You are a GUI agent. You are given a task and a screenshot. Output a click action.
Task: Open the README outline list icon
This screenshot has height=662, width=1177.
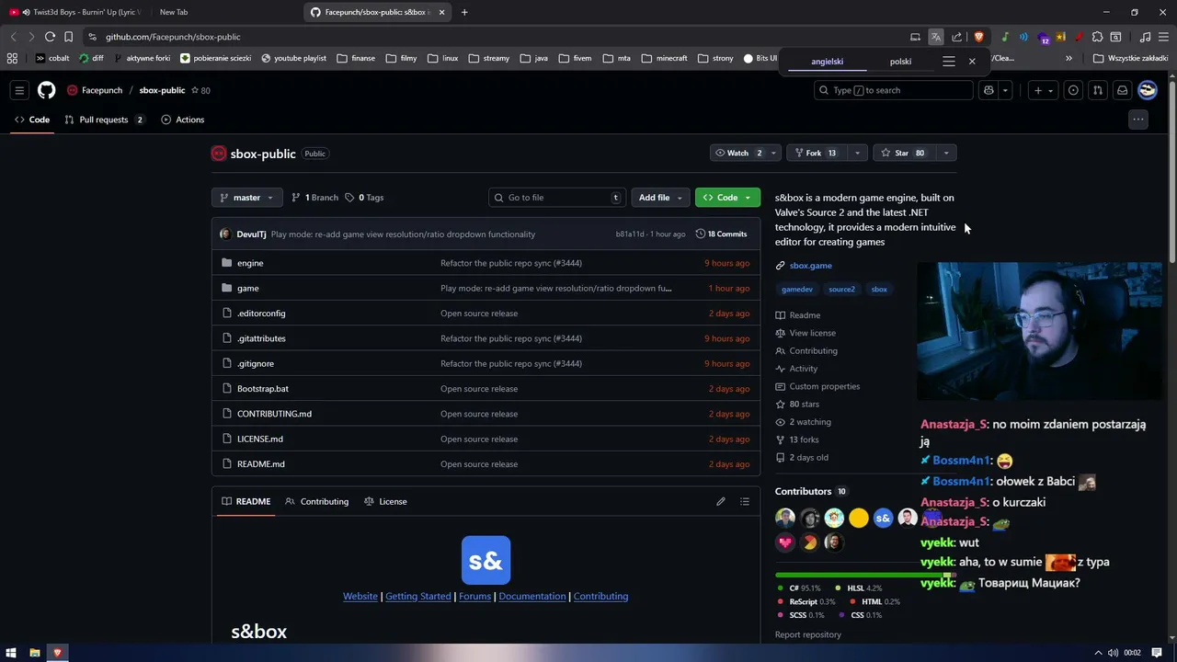(x=745, y=501)
